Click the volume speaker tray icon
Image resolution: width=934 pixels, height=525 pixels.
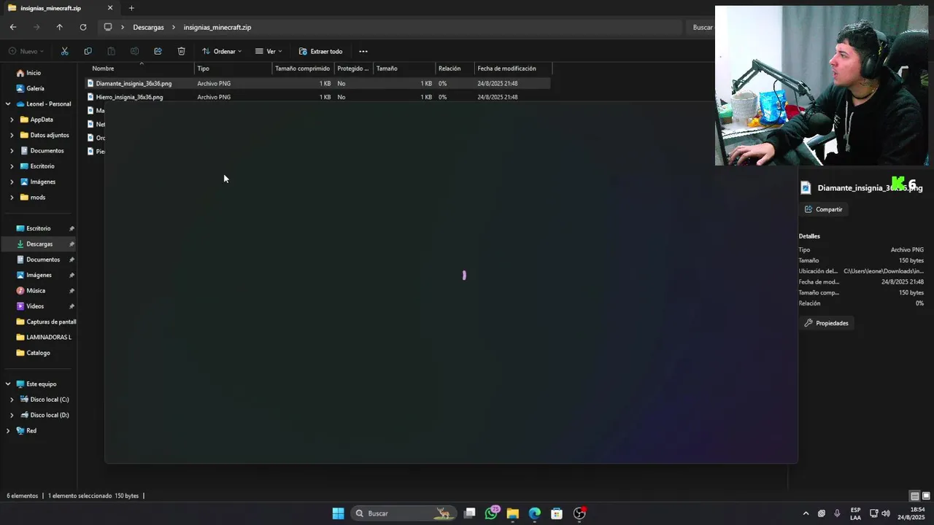[886, 513]
